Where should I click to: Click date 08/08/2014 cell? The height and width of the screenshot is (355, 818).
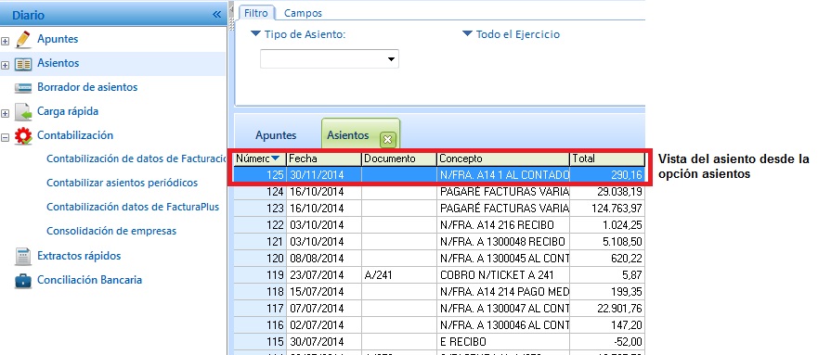tap(324, 259)
